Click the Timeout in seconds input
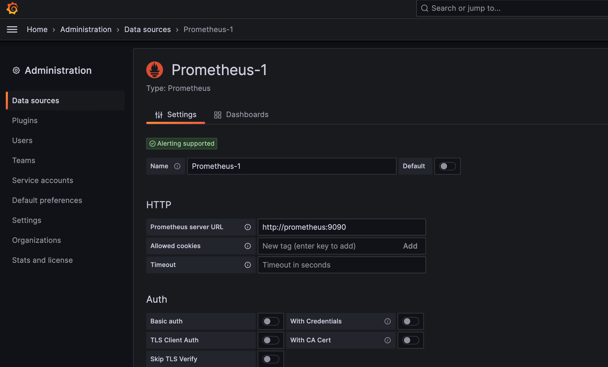608x367 pixels. 342,265
